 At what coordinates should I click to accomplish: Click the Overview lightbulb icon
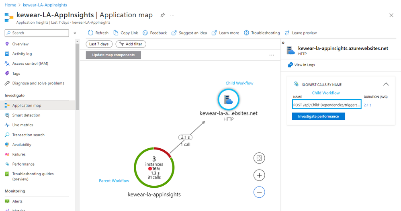tap(7, 44)
